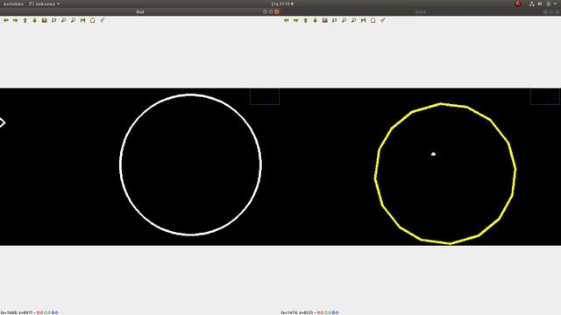Copy Out window image to clipboard
The image size is (561, 315).
pos(93,20)
